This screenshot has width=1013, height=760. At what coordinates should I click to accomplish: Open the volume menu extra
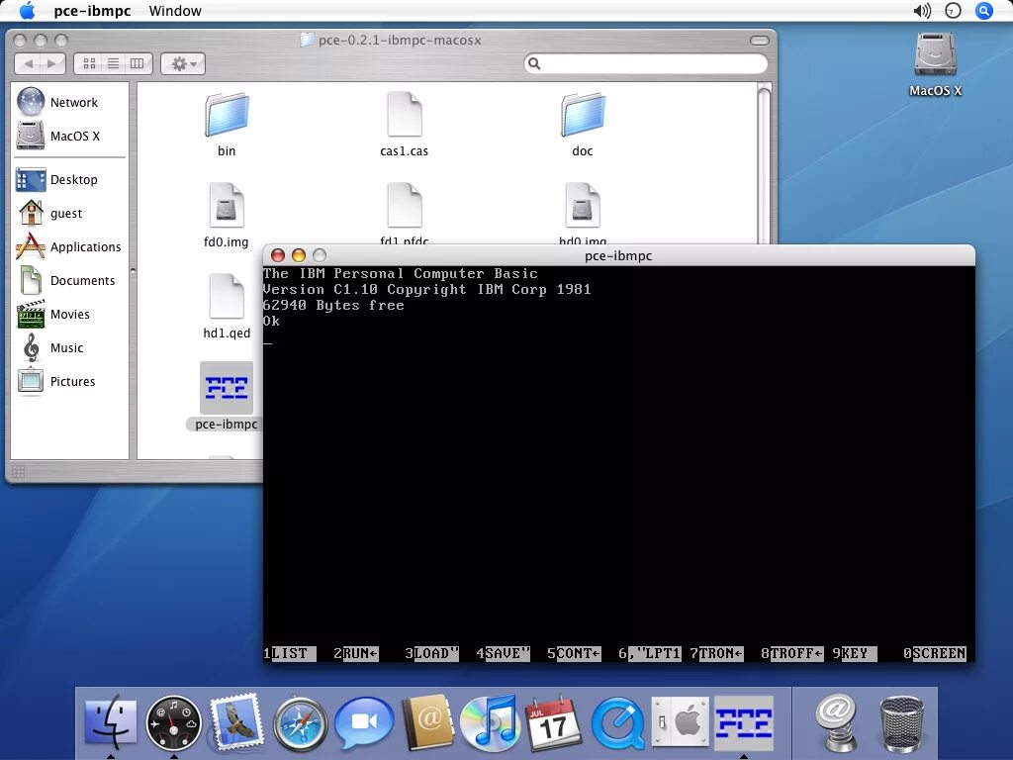pos(921,11)
